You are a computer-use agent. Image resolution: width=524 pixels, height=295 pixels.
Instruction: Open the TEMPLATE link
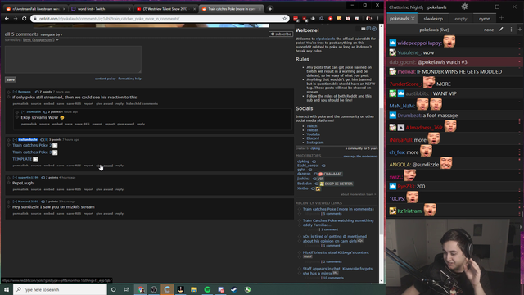(22, 159)
